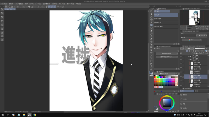The image size is (209, 117).
Task: Click the CLIP STUDIO launcher icon
Action: (x=6, y=7)
